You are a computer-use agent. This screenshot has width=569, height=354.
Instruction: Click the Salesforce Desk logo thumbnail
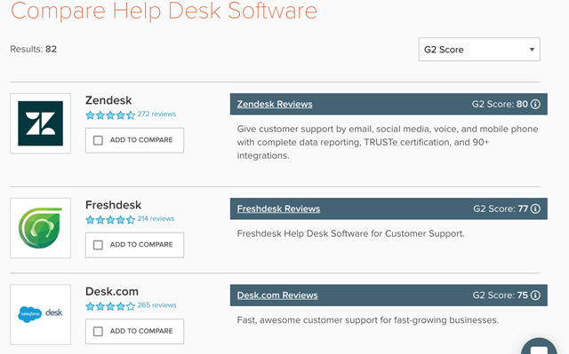40,314
